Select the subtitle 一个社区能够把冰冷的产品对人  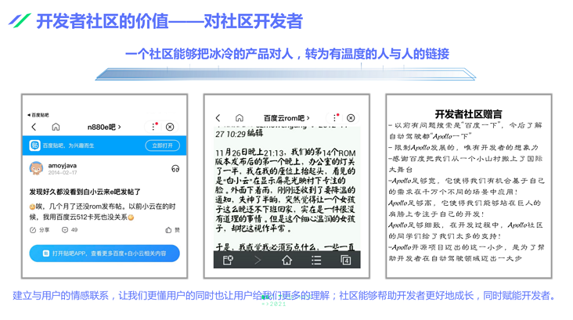click(x=209, y=54)
